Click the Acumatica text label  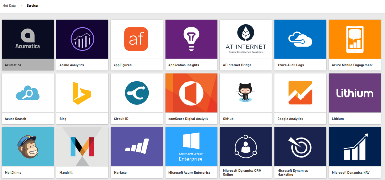coord(13,65)
